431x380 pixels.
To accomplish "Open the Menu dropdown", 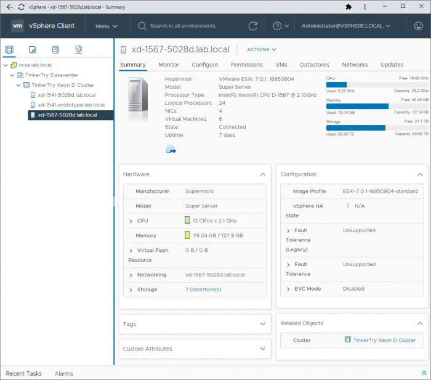I will (107, 26).
